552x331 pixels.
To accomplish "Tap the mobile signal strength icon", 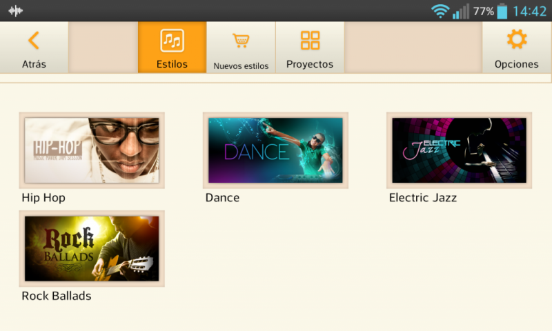I will pos(460,11).
